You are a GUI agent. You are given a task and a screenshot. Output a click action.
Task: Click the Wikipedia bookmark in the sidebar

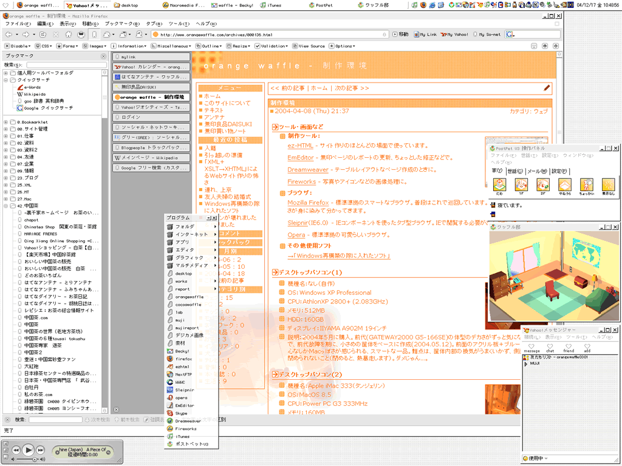tap(34, 95)
